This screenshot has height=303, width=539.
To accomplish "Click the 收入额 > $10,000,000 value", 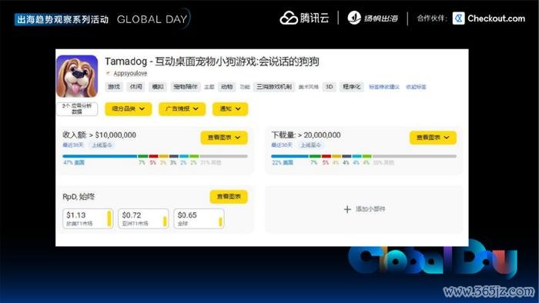I will click(99, 135).
